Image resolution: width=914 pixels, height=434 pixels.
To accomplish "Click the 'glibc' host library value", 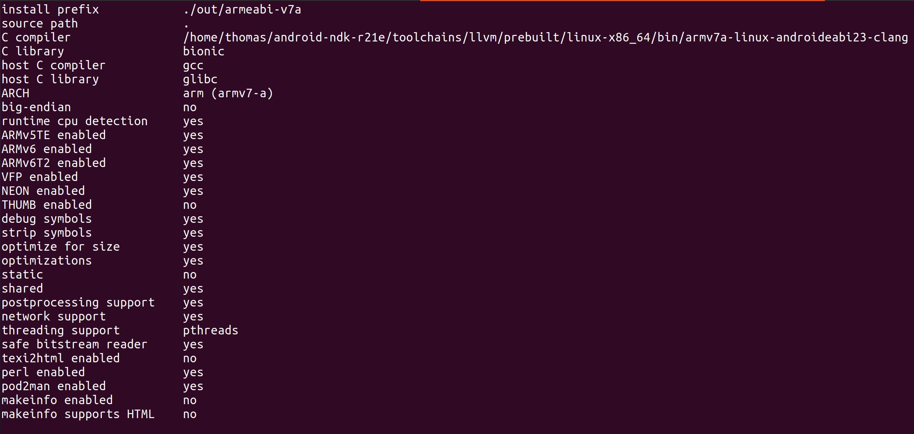I will point(200,79).
